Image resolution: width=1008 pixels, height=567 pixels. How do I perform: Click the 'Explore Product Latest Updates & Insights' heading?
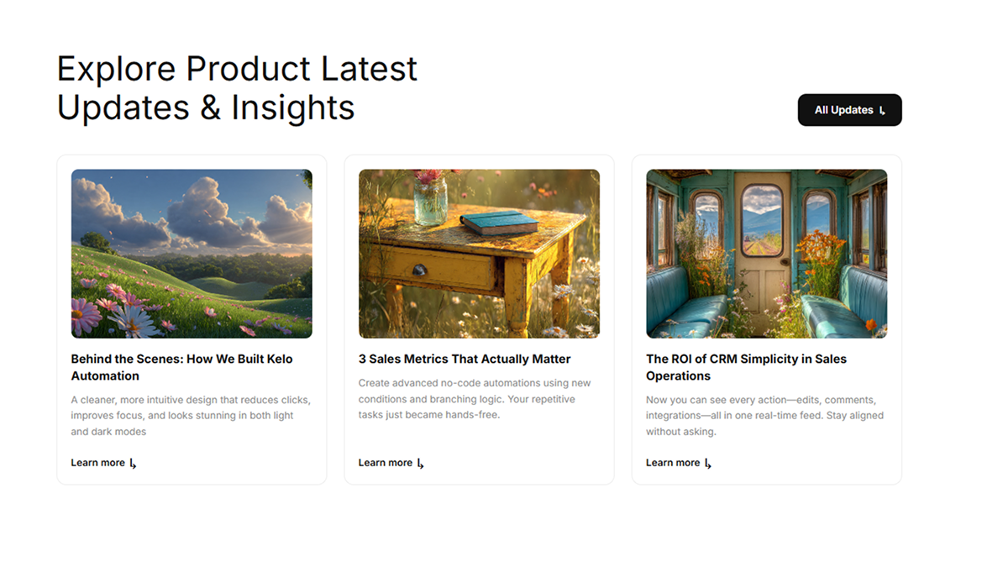[237, 88]
